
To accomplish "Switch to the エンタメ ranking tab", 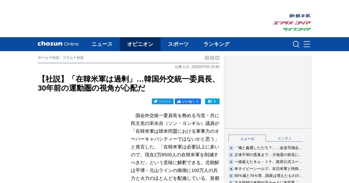I will point(284,138).
